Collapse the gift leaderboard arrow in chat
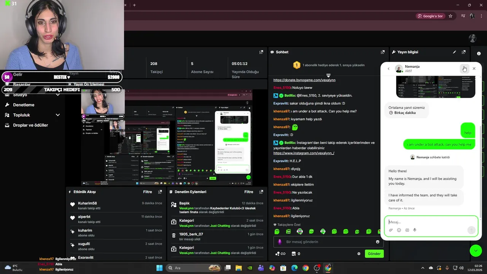Viewport: 487px width, 274px height. 328,75
